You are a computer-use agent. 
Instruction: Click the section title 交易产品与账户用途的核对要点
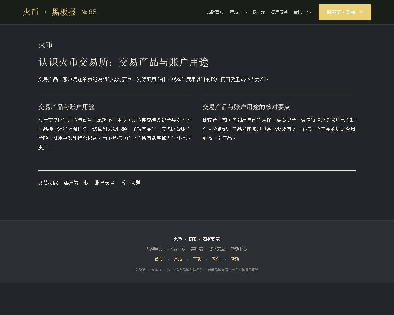click(247, 107)
